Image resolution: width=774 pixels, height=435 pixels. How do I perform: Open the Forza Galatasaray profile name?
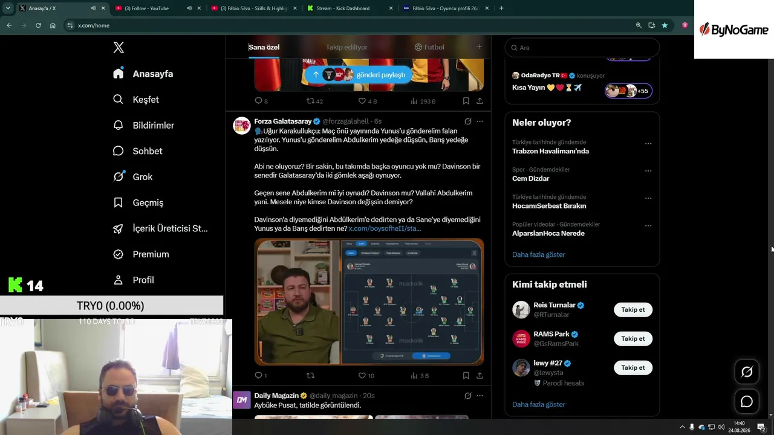[283, 121]
